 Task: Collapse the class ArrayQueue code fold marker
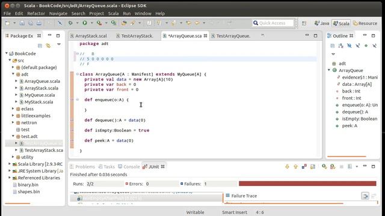(78, 74)
